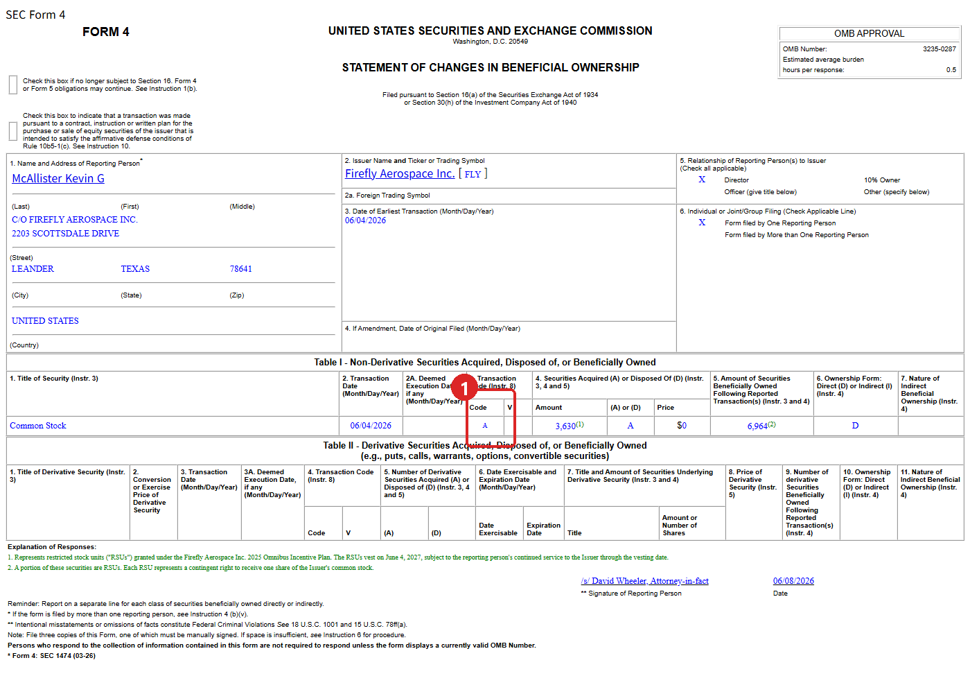Click the 06/08/2026 signature date

point(793,581)
